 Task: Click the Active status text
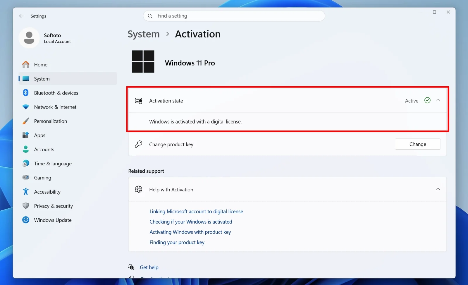(x=412, y=101)
